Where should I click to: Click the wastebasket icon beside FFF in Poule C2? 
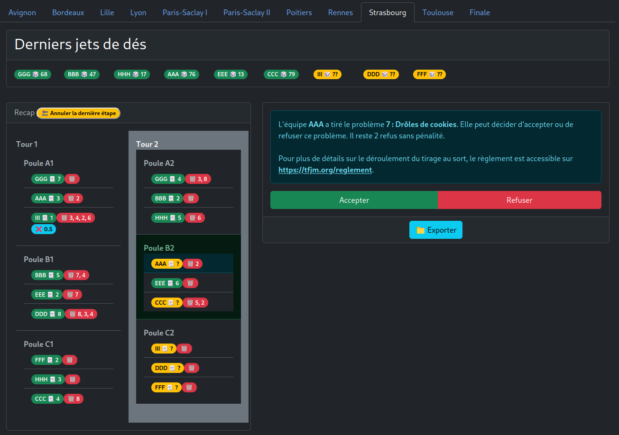[x=189, y=387]
